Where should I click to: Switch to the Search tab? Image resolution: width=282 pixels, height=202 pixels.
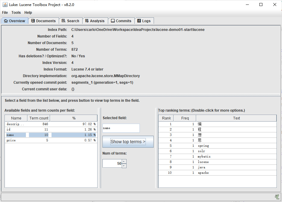70,21
